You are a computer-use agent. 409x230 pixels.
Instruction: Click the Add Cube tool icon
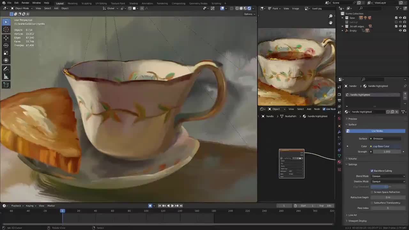point(6,85)
